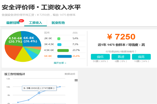Image resolution: width=157 pixels, height=104 pixels.
Task: Click the 近1年 1475 份样本 credibility line
Action: (x=121, y=45)
